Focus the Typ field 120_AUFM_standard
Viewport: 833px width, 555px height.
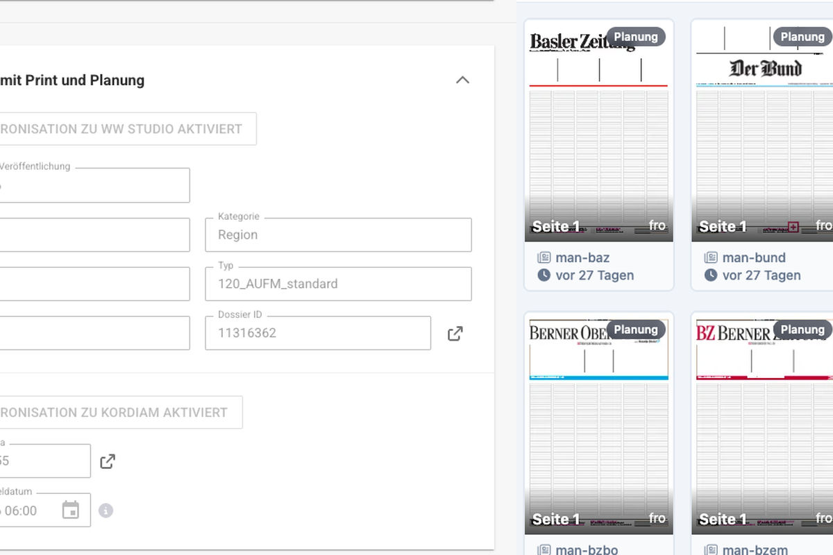339,284
